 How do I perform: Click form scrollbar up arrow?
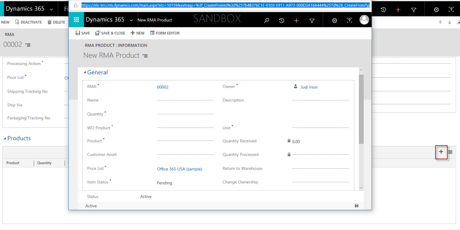pyautogui.click(x=361, y=70)
